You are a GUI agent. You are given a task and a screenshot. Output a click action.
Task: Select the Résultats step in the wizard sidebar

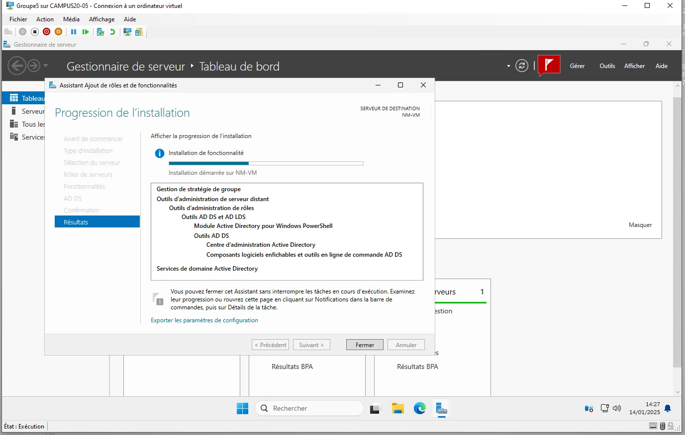(x=97, y=222)
